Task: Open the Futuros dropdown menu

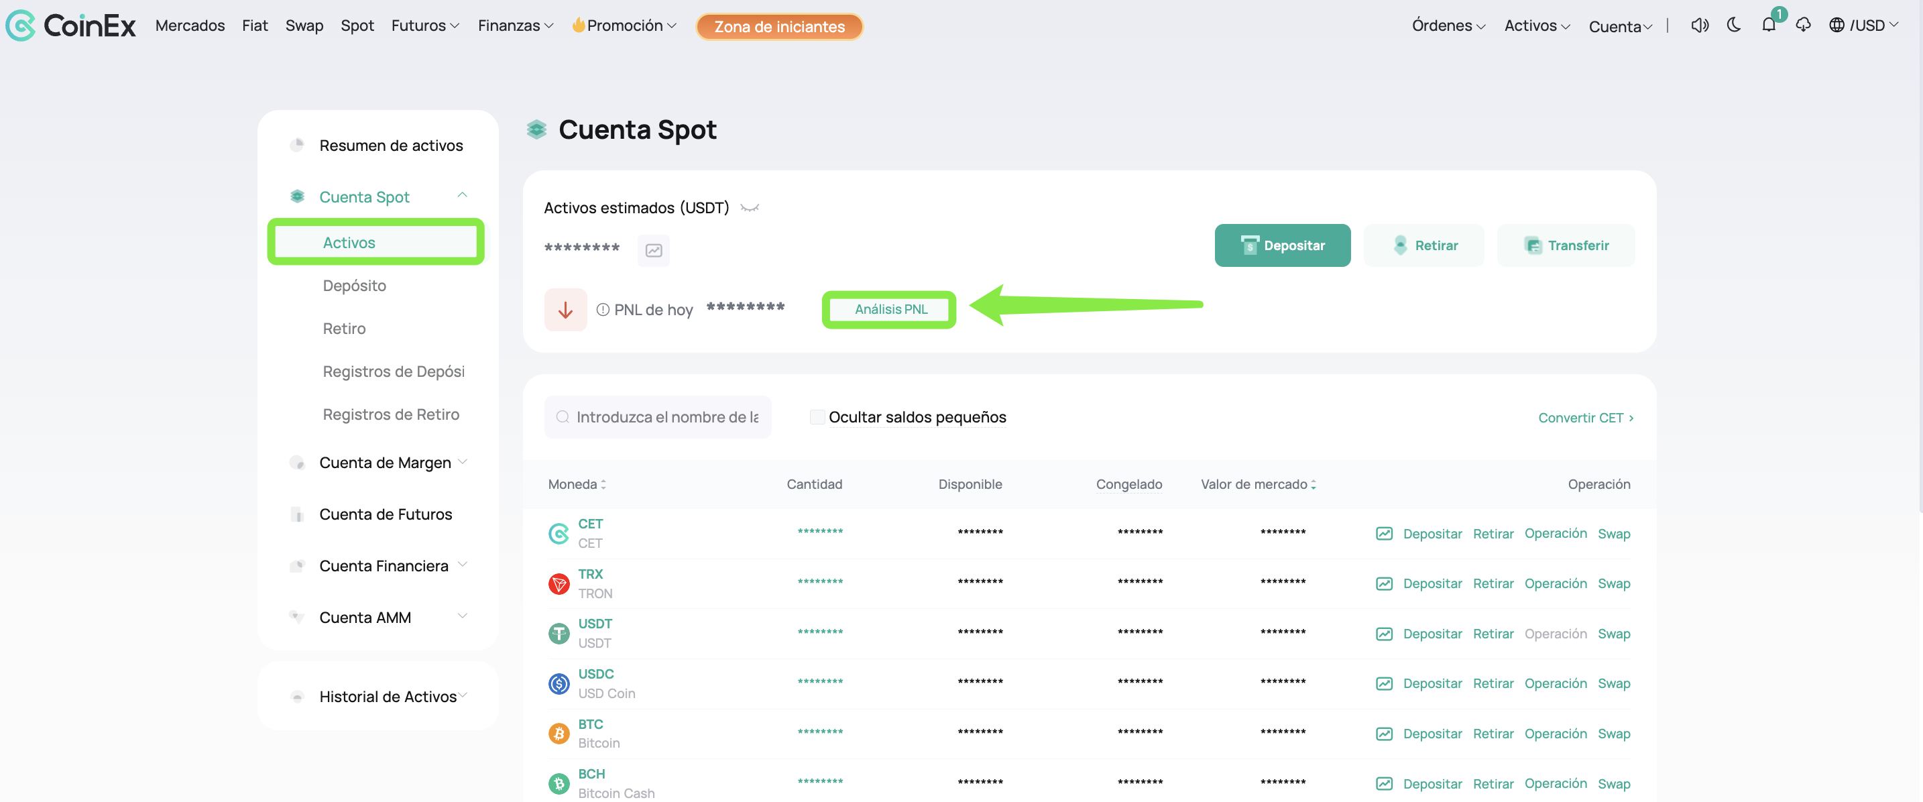Action: coord(424,25)
